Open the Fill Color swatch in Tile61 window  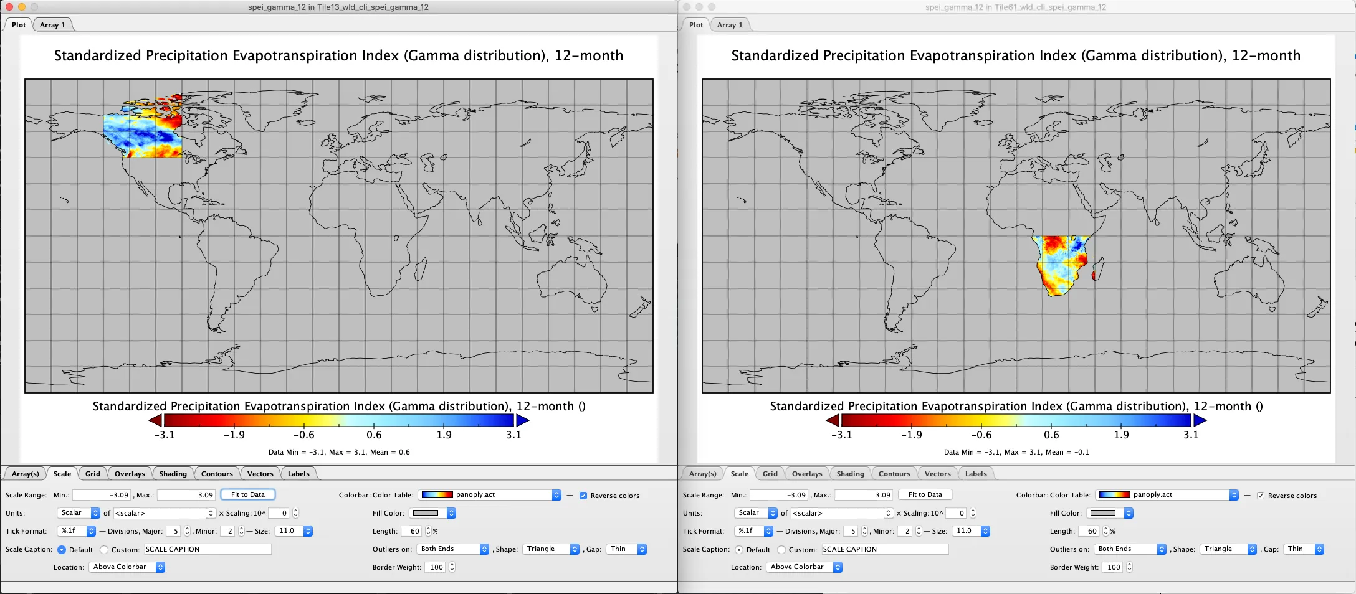[1110, 513]
